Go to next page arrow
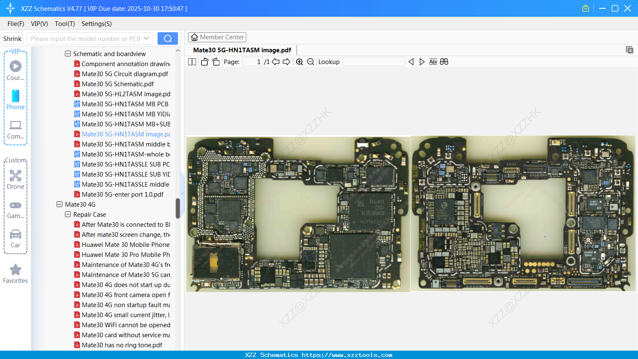The height and width of the screenshot is (359, 638). 287,62
